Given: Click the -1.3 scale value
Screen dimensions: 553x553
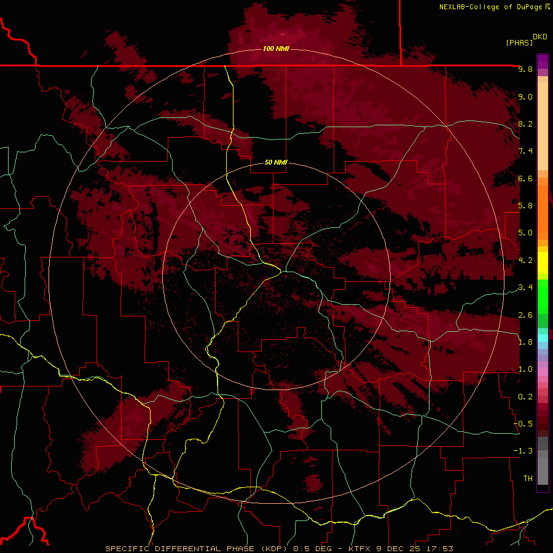Looking at the screenshot, I should click(523, 451).
